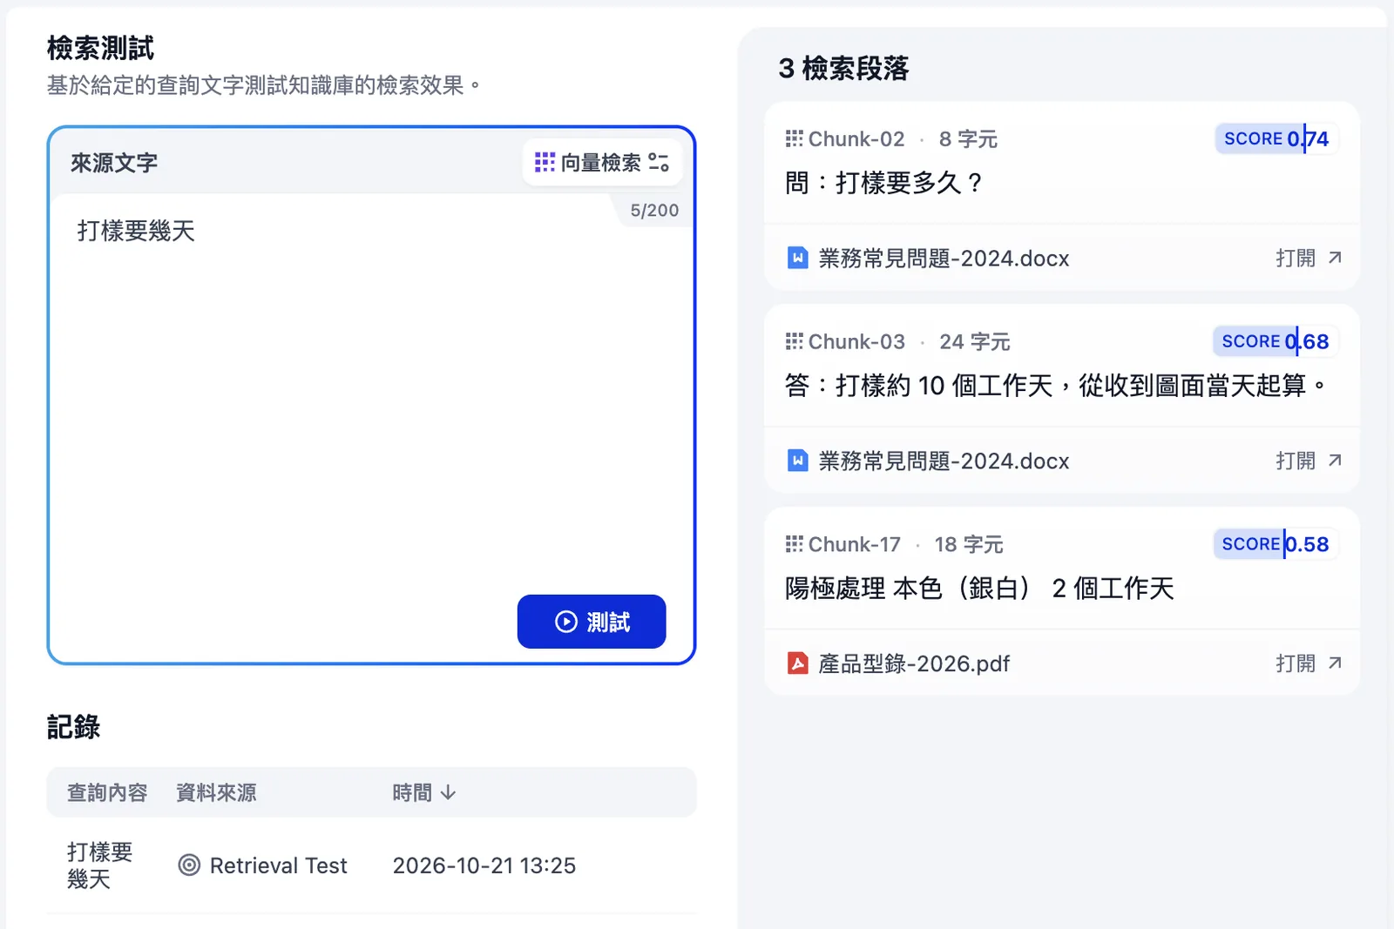Click the SCORE 0.74 badge
Image resolution: width=1394 pixels, height=929 pixels.
1276,138
